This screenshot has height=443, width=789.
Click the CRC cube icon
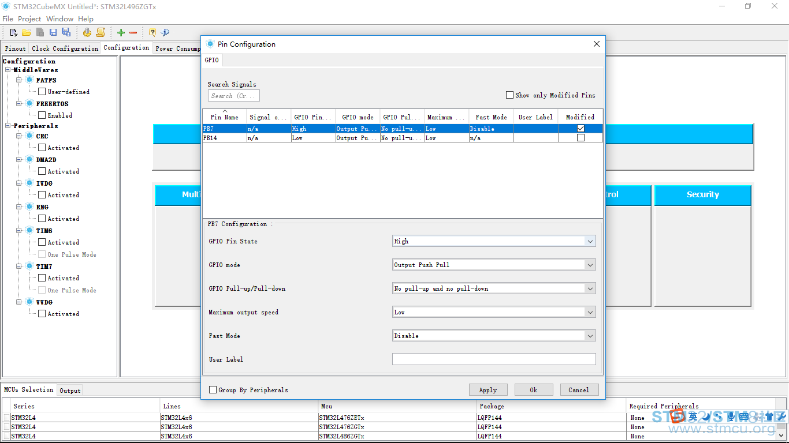(29, 136)
